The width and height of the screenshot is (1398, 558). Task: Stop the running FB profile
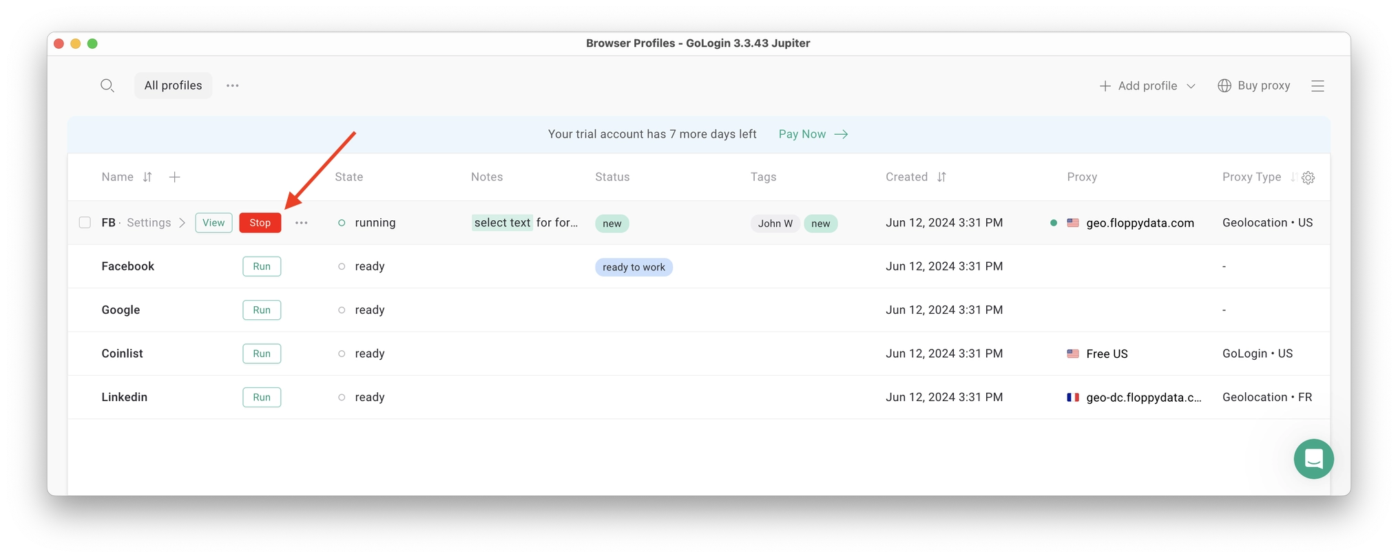click(x=260, y=222)
